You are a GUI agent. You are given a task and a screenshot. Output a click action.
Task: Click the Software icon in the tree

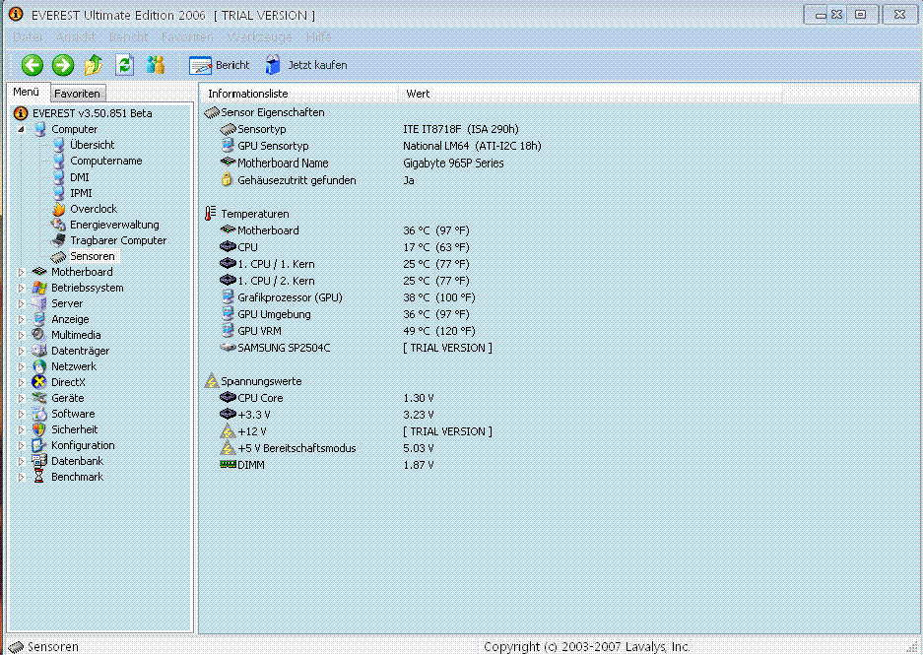(39, 414)
